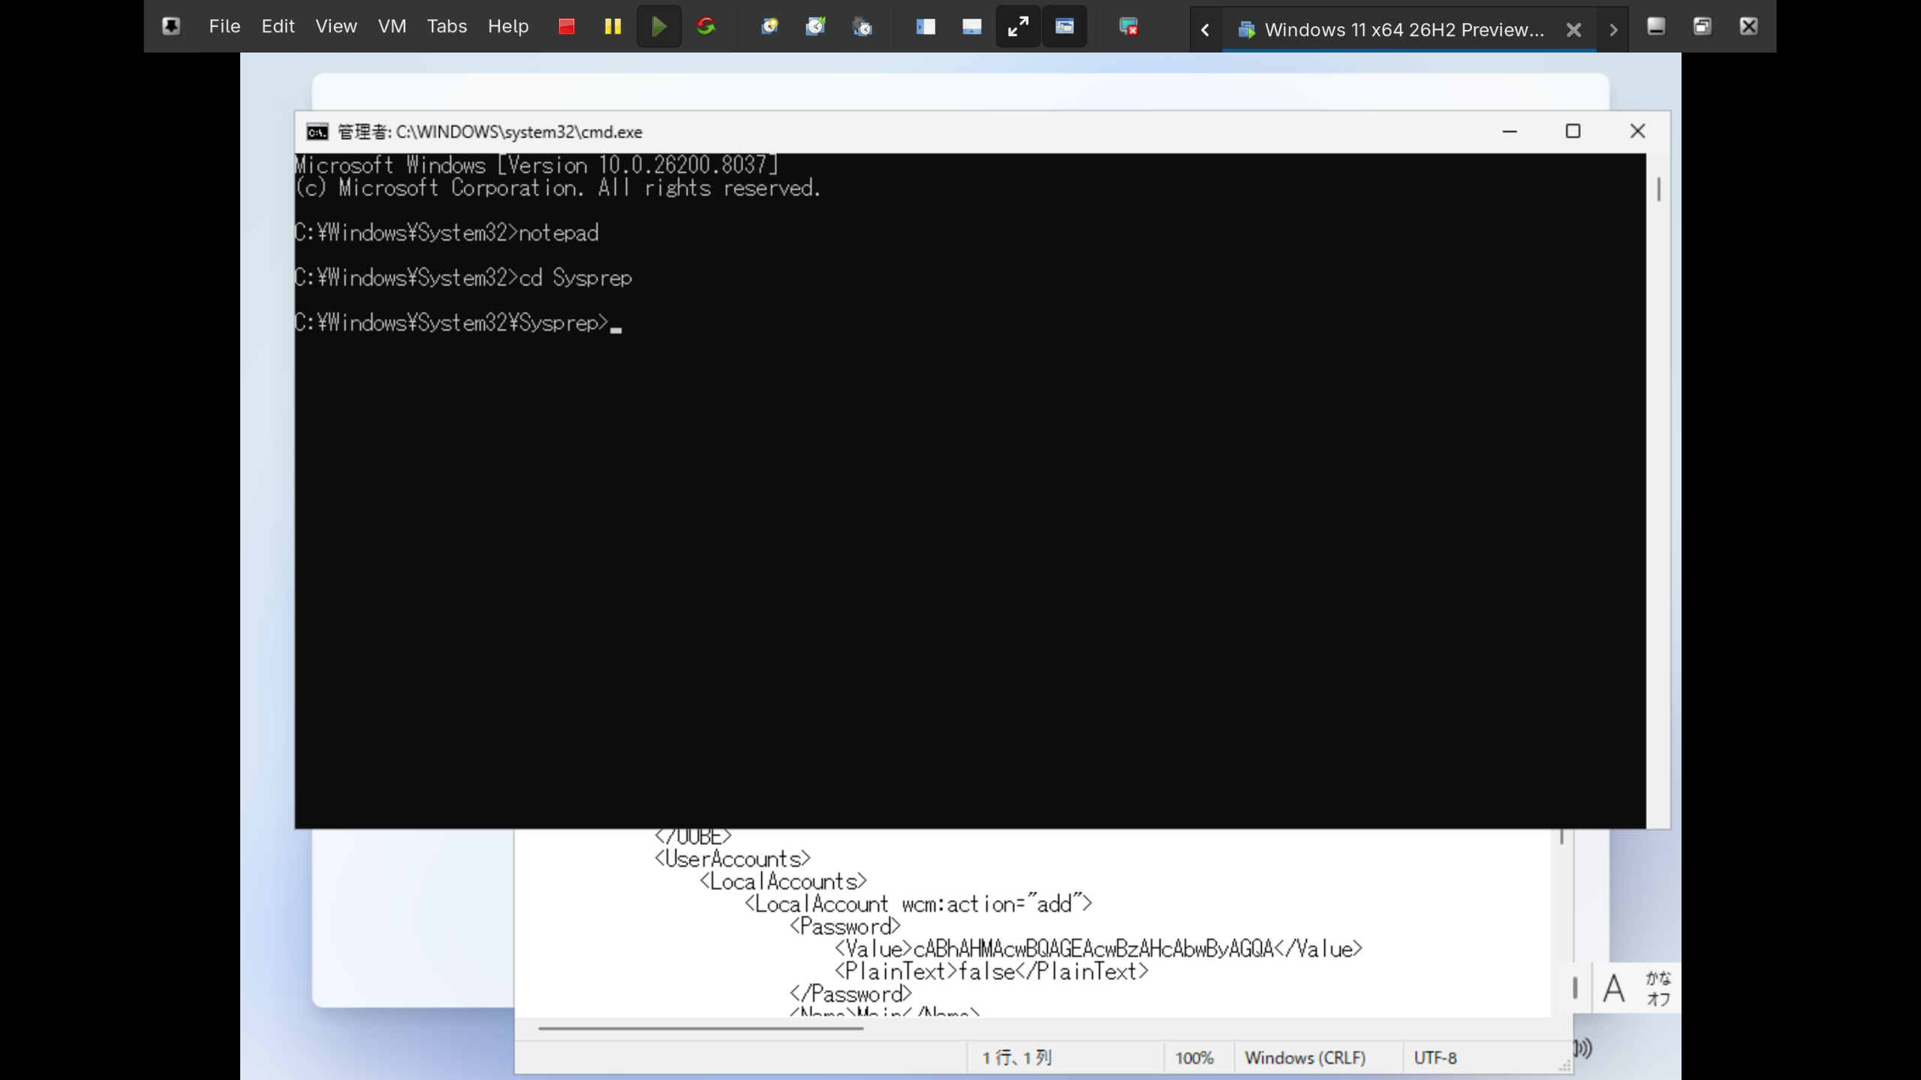The image size is (1921, 1080).
Task: Click the 'notepad' command line in cmd
Action: 447,233
